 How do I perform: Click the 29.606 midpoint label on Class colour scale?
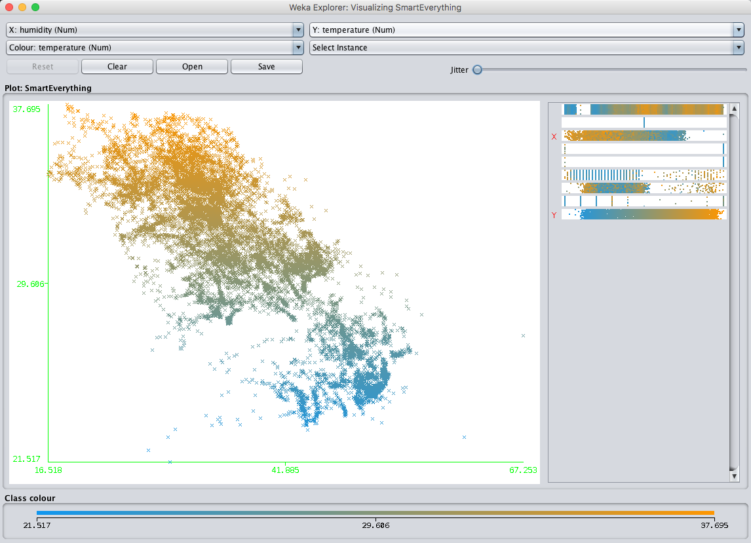point(375,525)
